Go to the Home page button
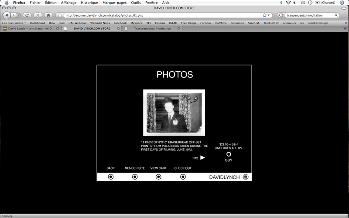Viewport: 349px width, 218px height. coord(48,15)
